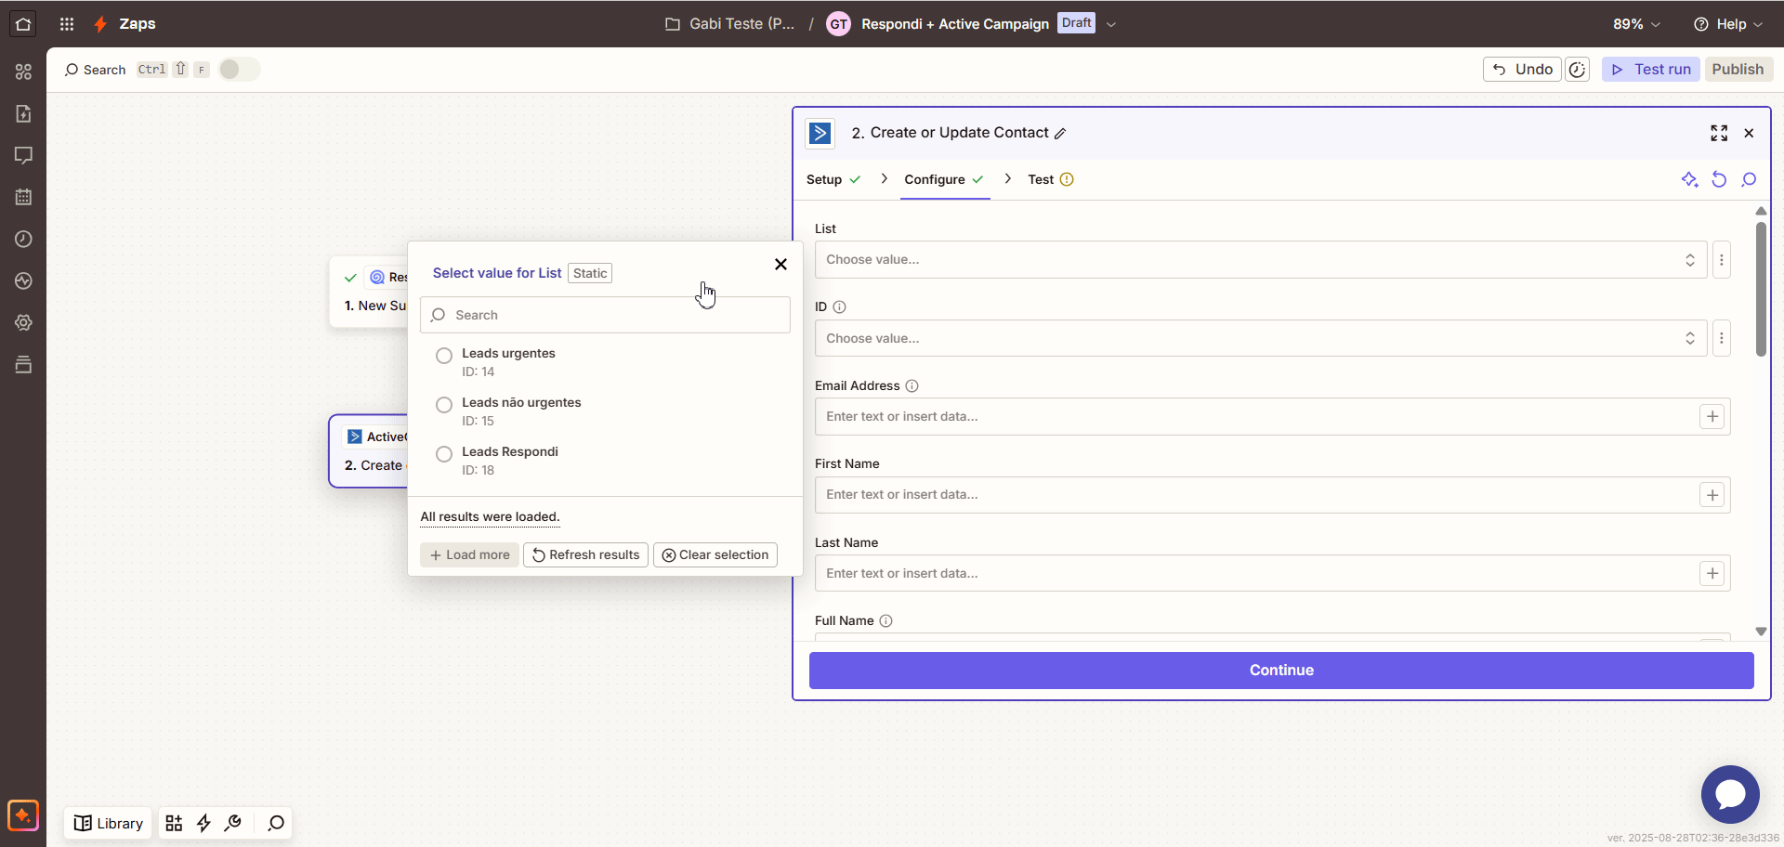Open the left sidebar comments icon
Image resolution: width=1784 pixels, height=847 pixels.
[x=23, y=155]
